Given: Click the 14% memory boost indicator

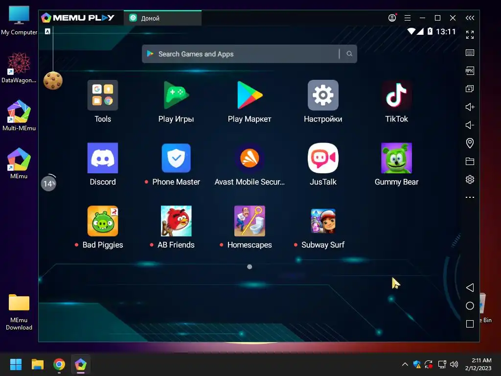Looking at the screenshot, I should 48,183.
